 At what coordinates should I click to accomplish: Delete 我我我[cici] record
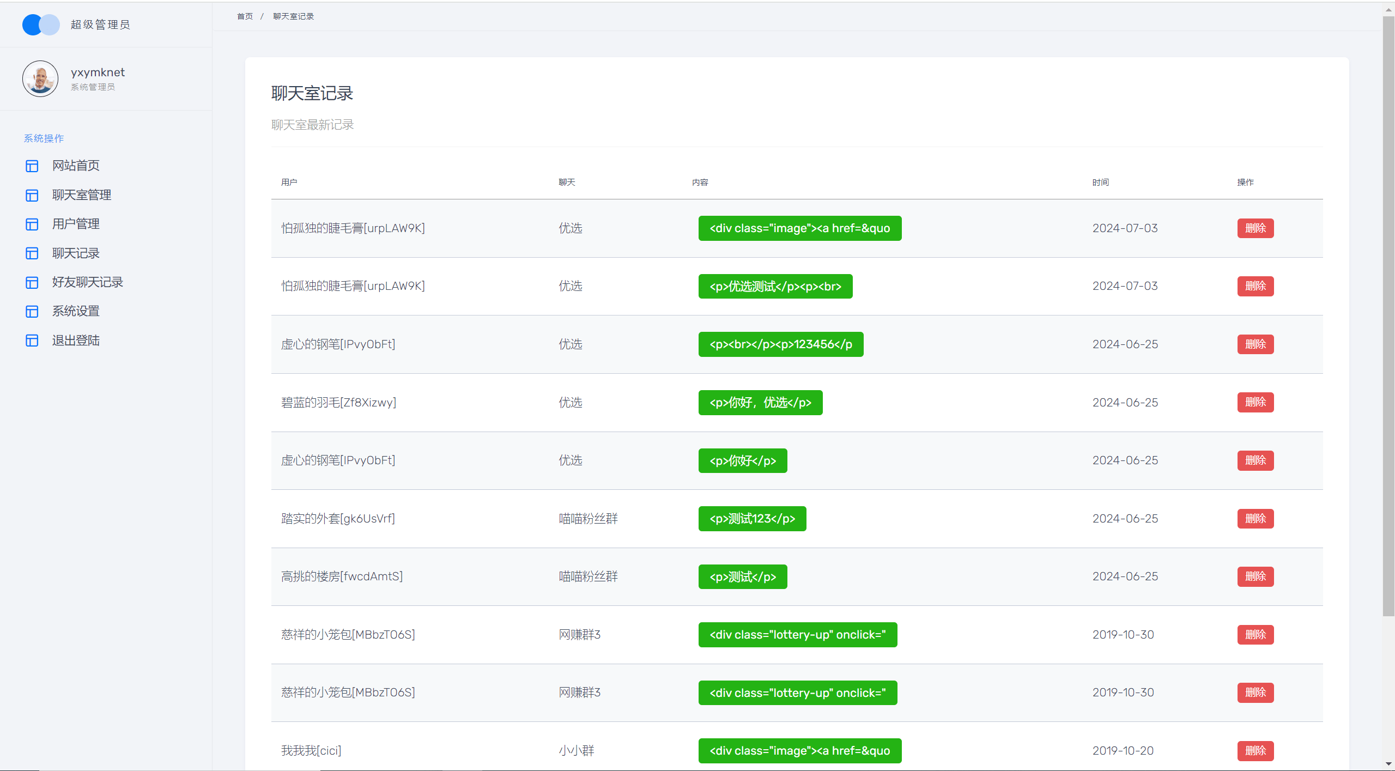pos(1255,751)
